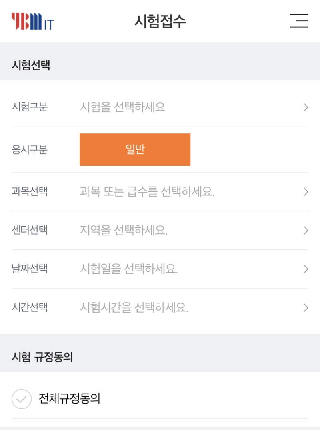
Task: Click the 시험접수 page title
Action: [160, 21]
